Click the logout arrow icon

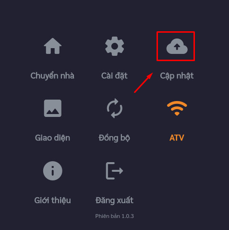pos(115,171)
